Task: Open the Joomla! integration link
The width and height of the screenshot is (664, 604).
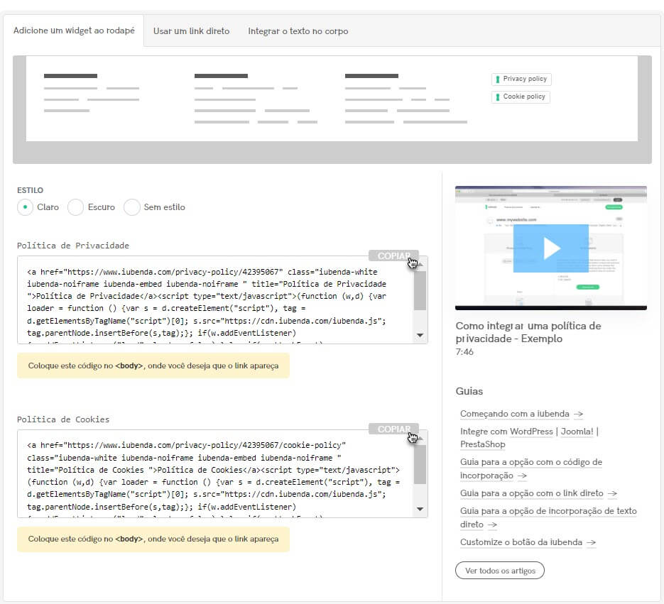Action: pyautogui.click(x=577, y=432)
